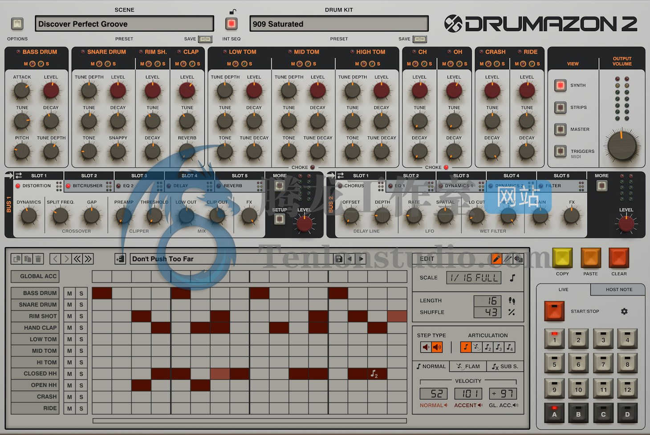The height and width of the screenshot is (435, 650).
Task: Click the import pattern icon beside pattern name
Action: (x=120, y=259)
